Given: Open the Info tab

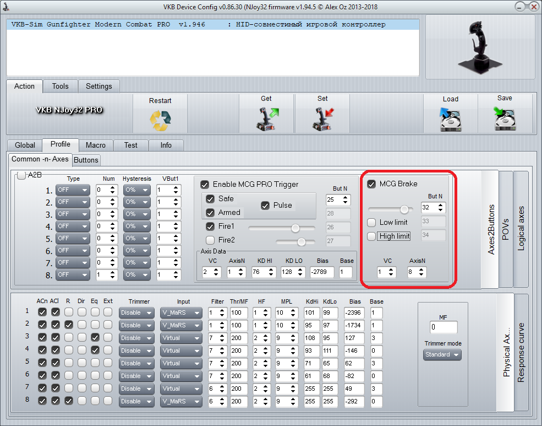Looking at the screenshot, I should click(x=166, y=145).
